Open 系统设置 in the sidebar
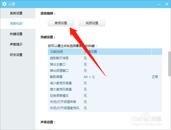171x130 pixels. pyautogui.click(x=18, y=13)
